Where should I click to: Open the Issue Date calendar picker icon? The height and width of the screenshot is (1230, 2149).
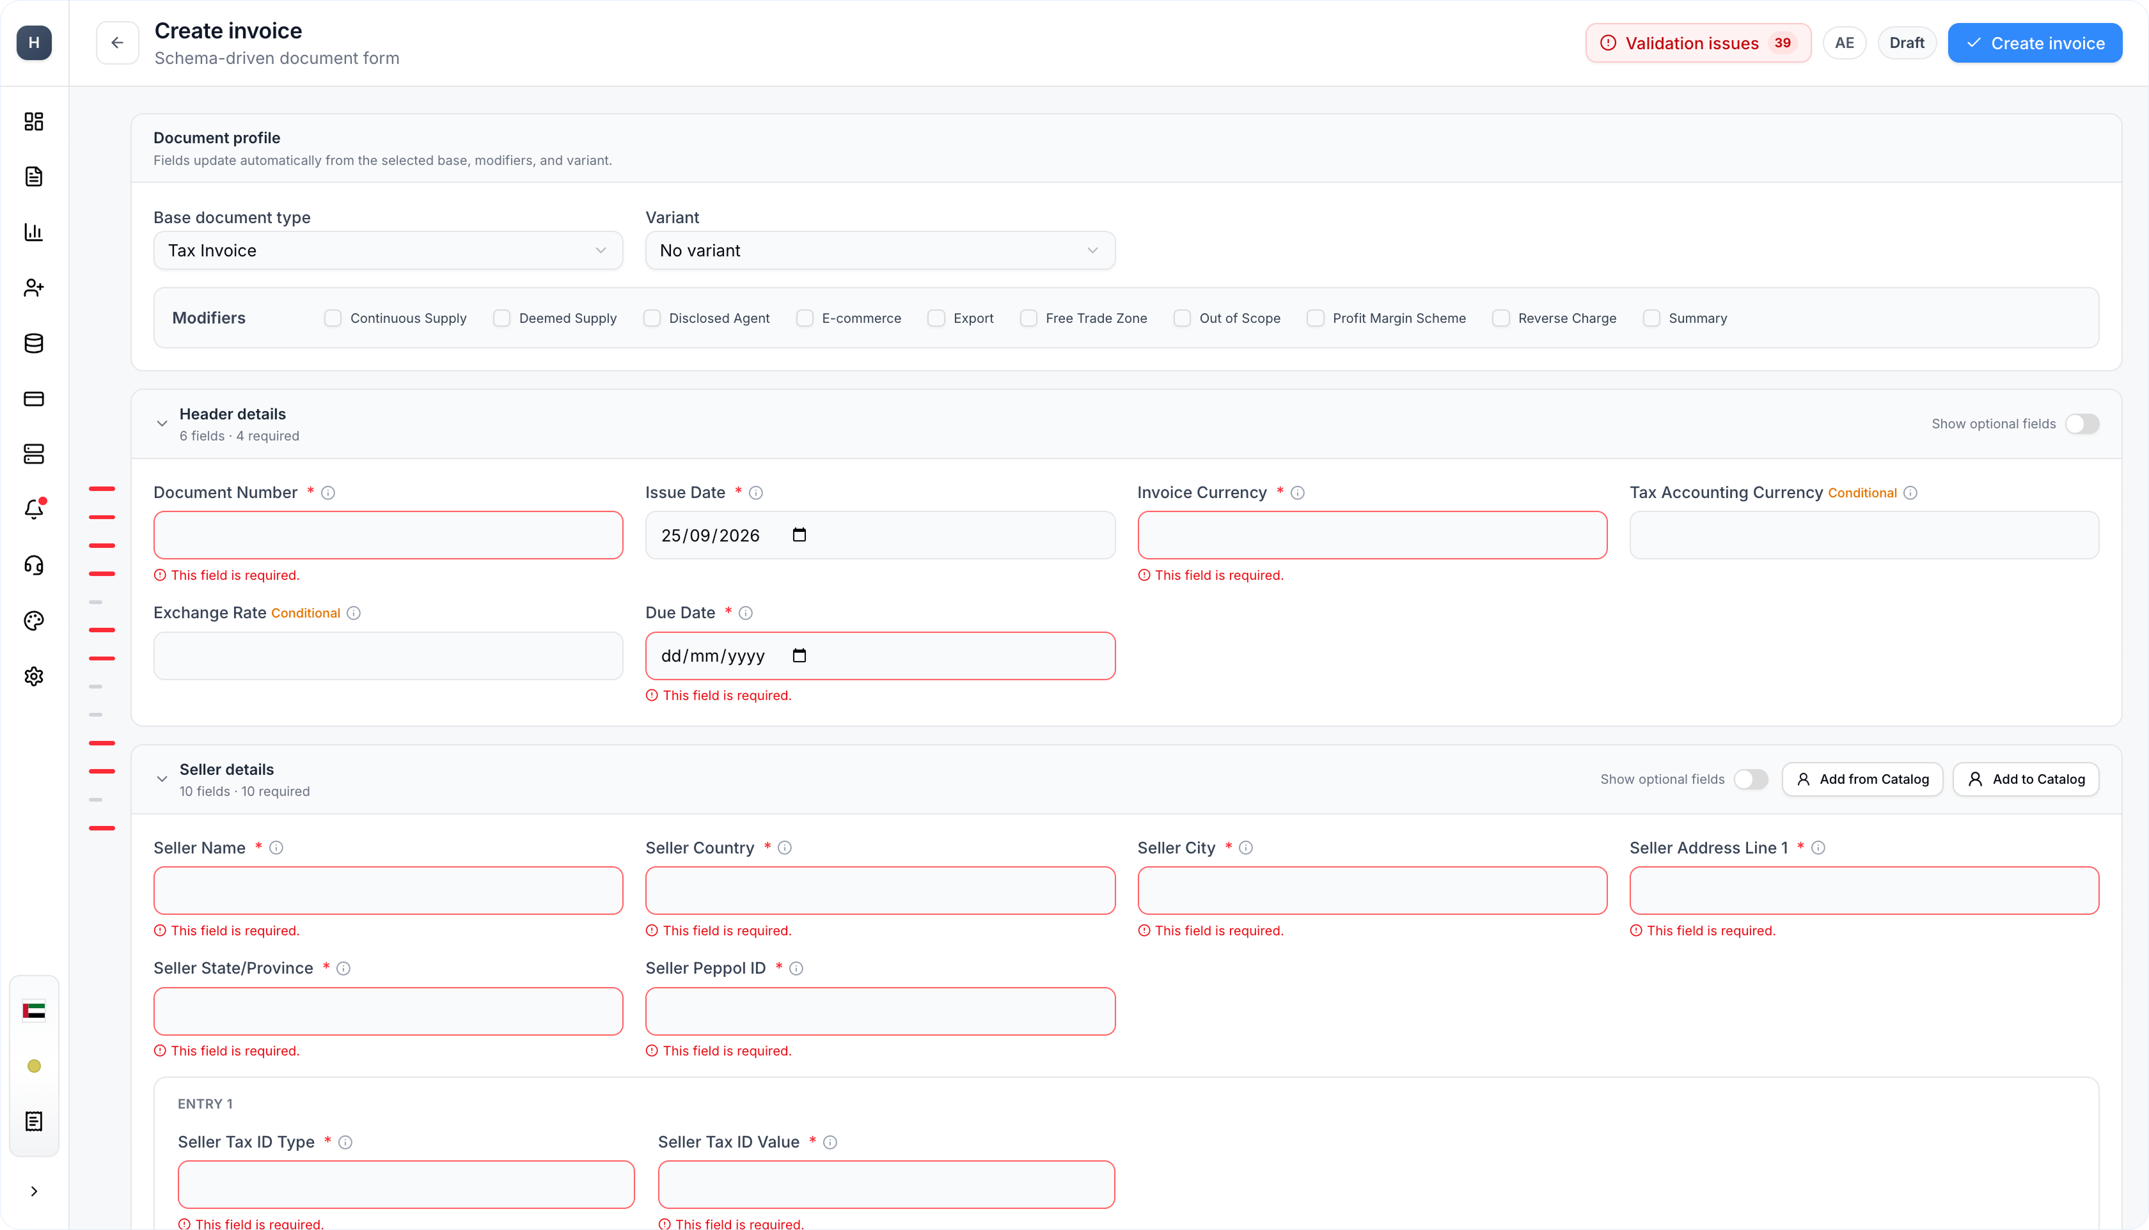coord(799,534)
